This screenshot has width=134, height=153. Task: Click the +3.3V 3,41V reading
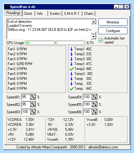[x=21, y=130]
